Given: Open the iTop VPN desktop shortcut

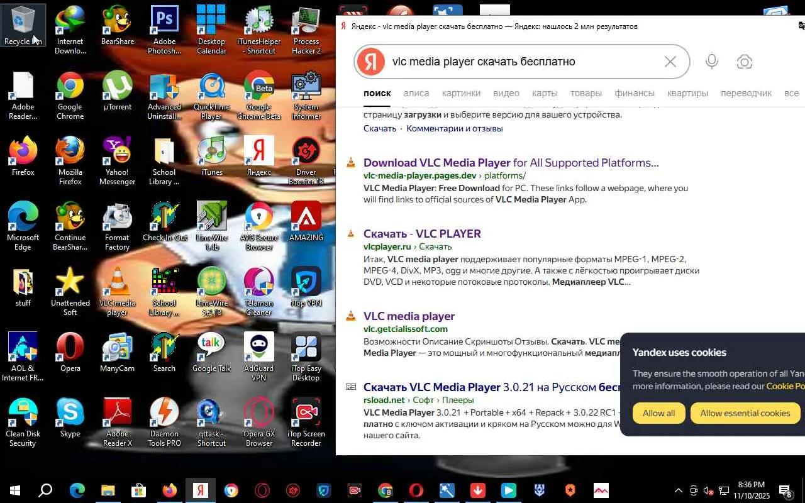Looking at the screenshot, I should click(306, 287).
